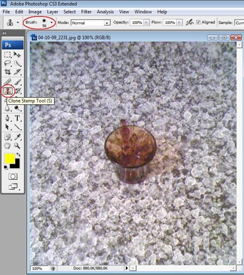
Task: Select the Path Selection arrow tool
Action: click(x=7, y=127)
